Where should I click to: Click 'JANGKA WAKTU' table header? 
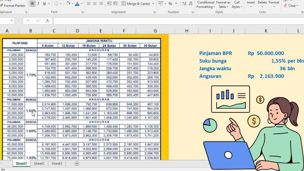click(x=99, y=41)
